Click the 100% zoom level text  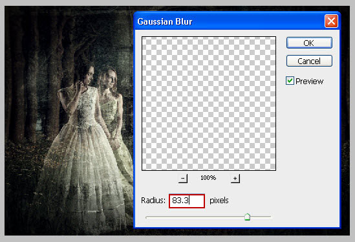[208, 178]
